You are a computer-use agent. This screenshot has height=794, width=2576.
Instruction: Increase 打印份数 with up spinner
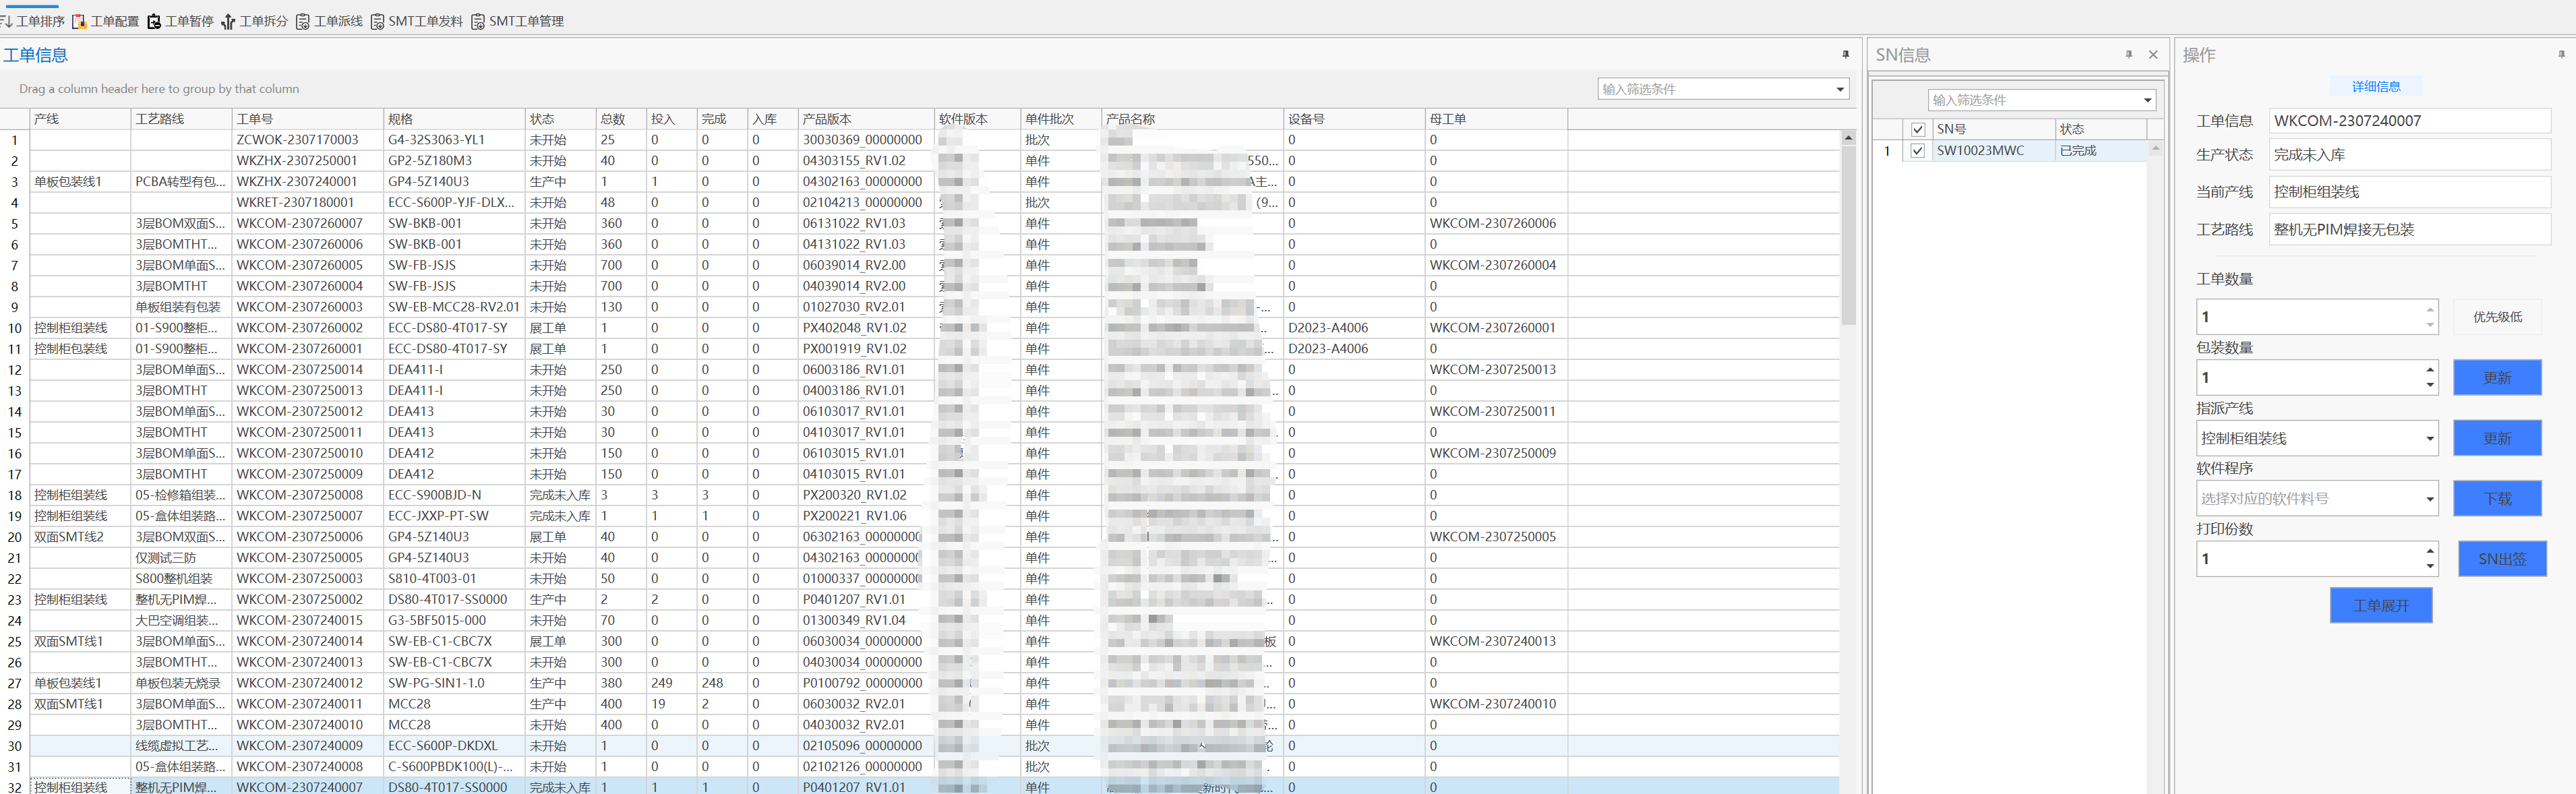click(2430, 551)
